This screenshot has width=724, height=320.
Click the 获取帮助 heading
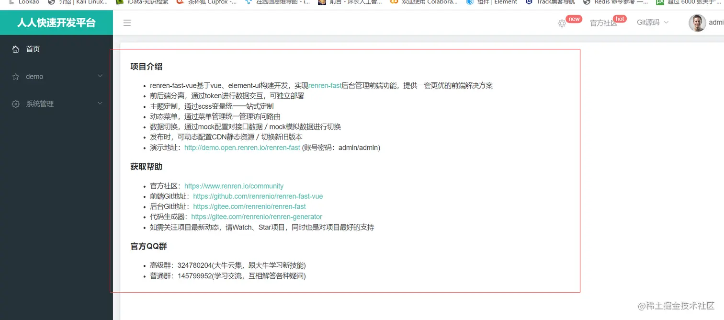pos(147,167)
